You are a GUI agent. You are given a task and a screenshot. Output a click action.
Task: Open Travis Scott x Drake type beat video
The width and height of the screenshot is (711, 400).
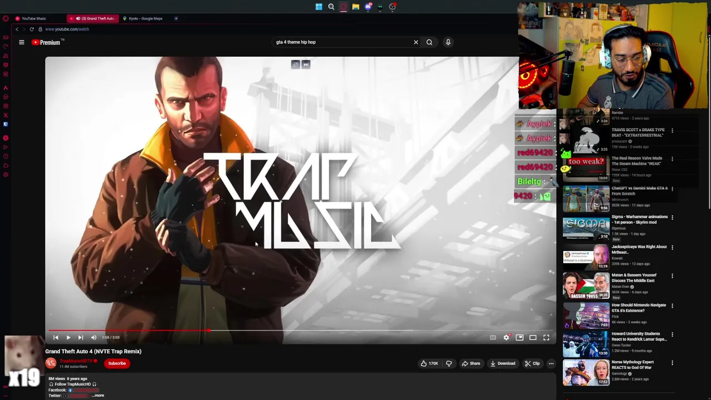pyautogui.click(x=638, y=132)
